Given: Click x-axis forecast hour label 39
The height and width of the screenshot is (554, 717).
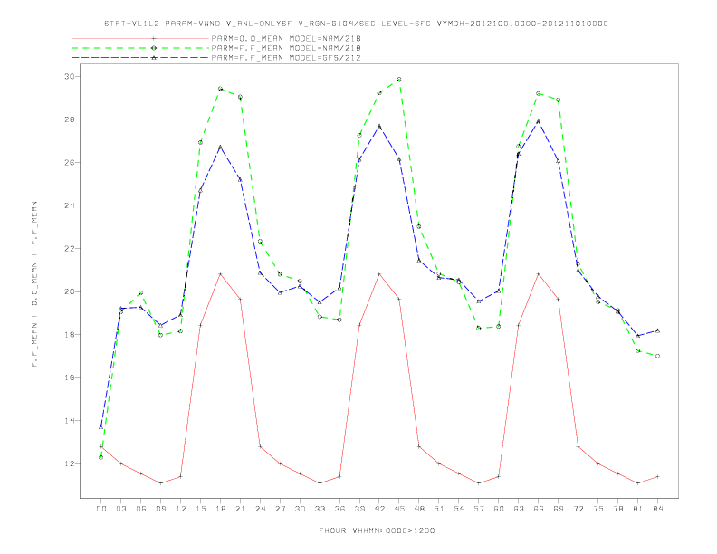Looking at the screenshot, I should pos(359,509).
